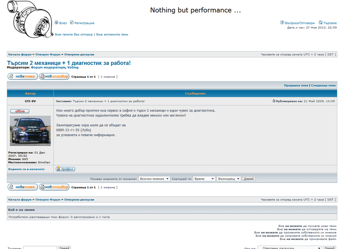
Task: Open Отворени дискусии in bottom breadcrumb
Action: point(79,200)
